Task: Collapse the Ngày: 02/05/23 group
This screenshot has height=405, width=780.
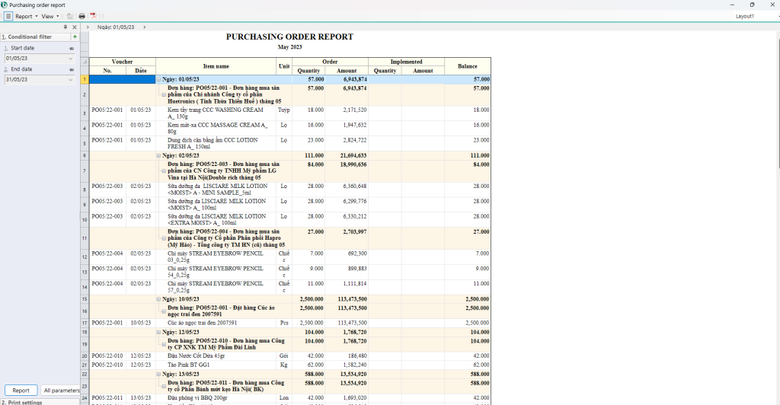Action: [x=159, y=155]
